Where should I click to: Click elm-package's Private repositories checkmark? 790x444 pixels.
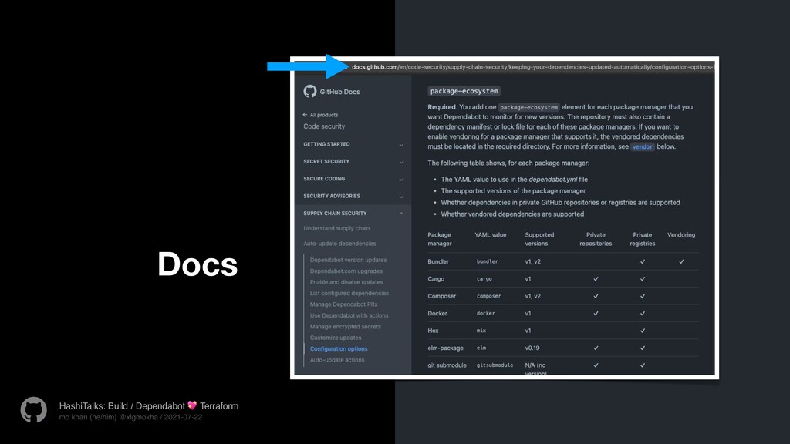pos(596,348)
